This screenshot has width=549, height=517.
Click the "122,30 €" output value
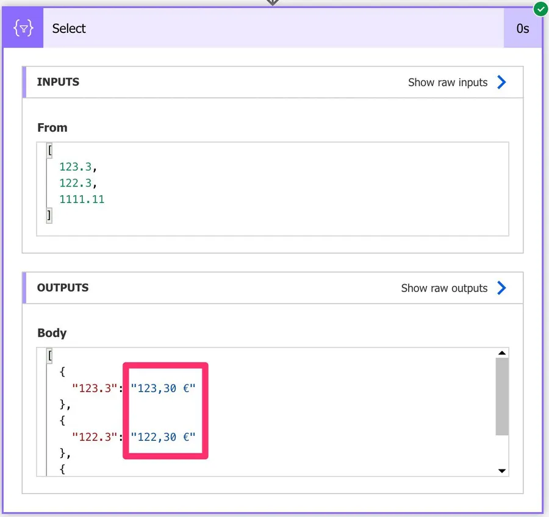pyautogui.click(x=162, y=437)
